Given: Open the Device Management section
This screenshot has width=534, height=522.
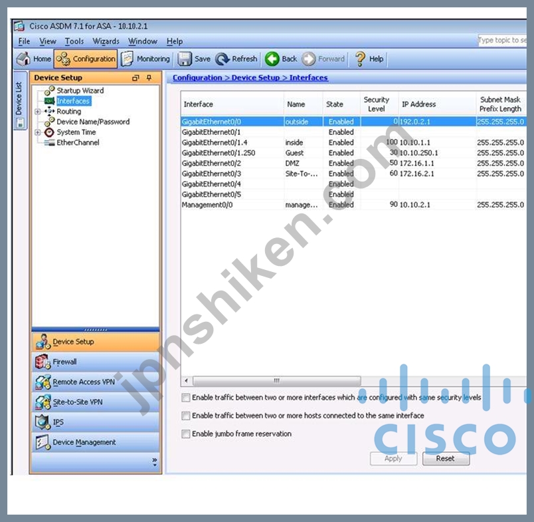Looking at the screenshot, I should point(96,442).
